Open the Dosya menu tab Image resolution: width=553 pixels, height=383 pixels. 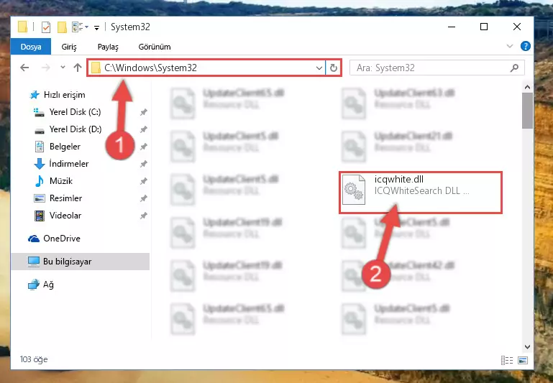point(31,47)
